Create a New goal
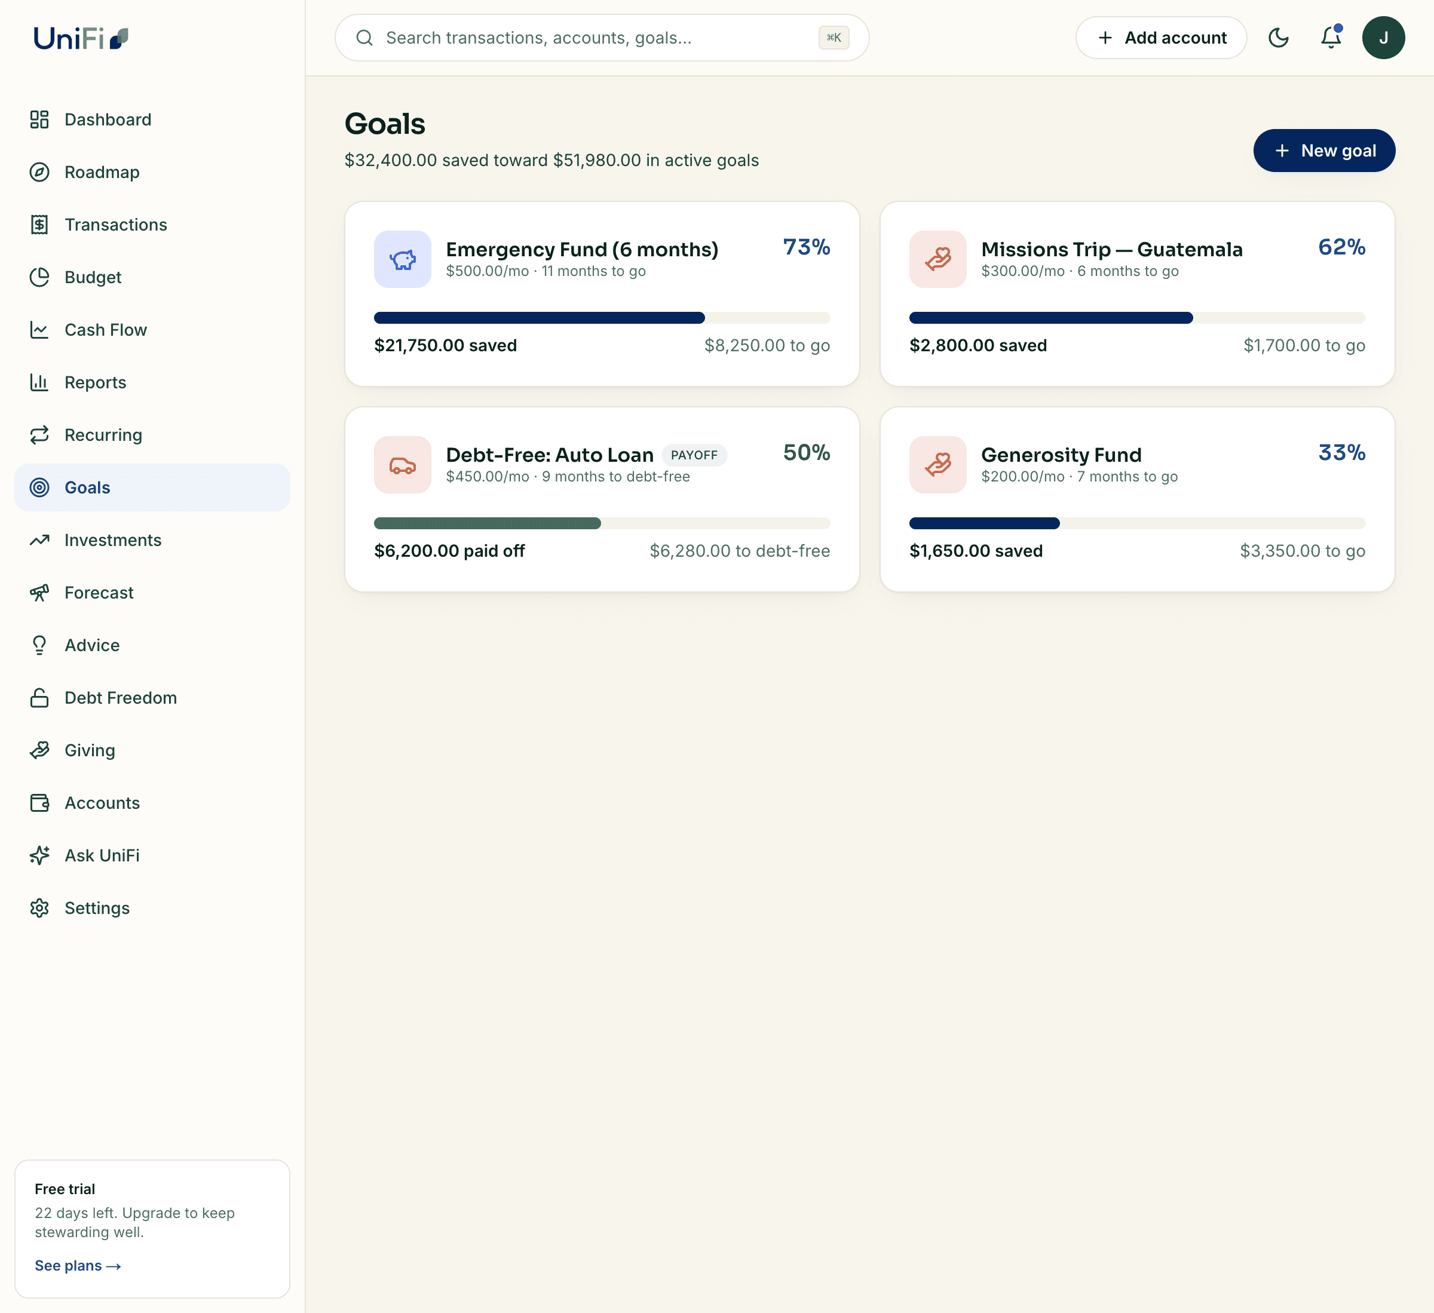Screen dimensions: 1434x1313 tap(1323, 150)
